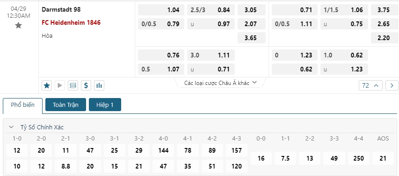This screenshot has height=176, width=399.
Task: Pick the 7.5 odds for 1-1 draw
Action: [x=285, y=158]
